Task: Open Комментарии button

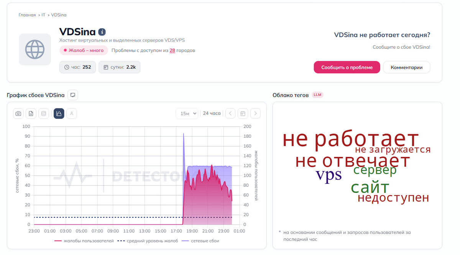Action: pyautogui.click(x=407, y=67)
